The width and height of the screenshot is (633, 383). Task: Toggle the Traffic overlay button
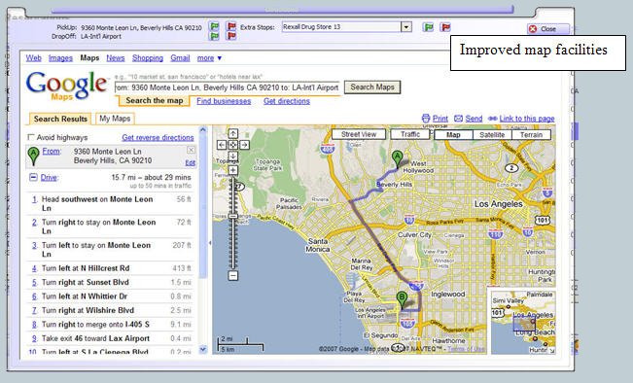coord(410,134)
